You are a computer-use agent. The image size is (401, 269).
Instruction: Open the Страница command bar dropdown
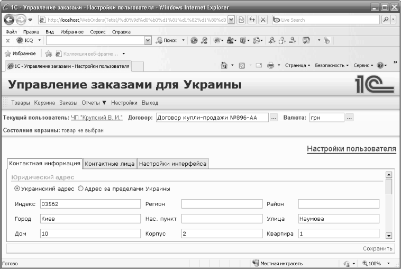(297, 65)
